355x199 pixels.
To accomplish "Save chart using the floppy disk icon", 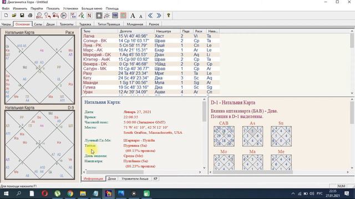I will [22, 15].
